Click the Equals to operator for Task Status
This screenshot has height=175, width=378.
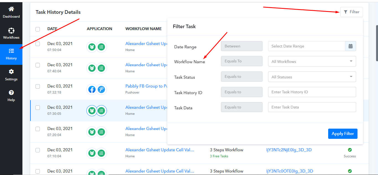(241, 77)
